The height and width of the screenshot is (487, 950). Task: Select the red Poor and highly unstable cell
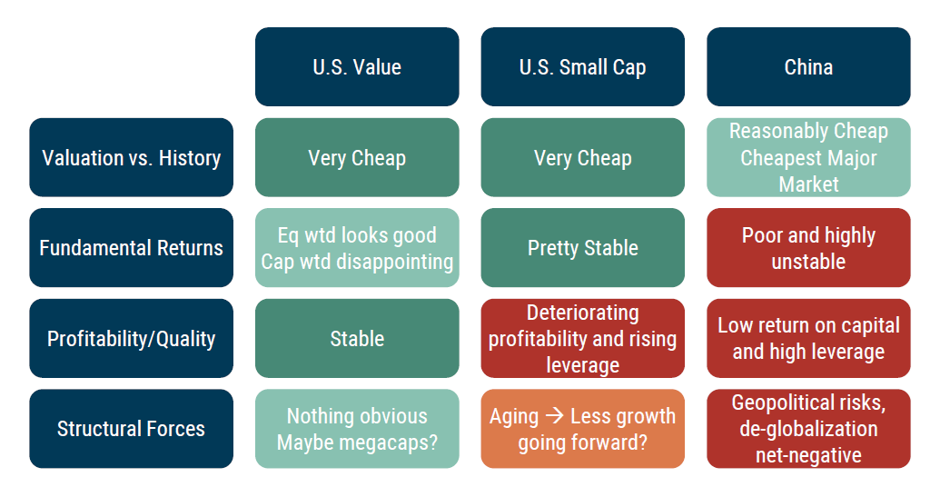[808, 248]
